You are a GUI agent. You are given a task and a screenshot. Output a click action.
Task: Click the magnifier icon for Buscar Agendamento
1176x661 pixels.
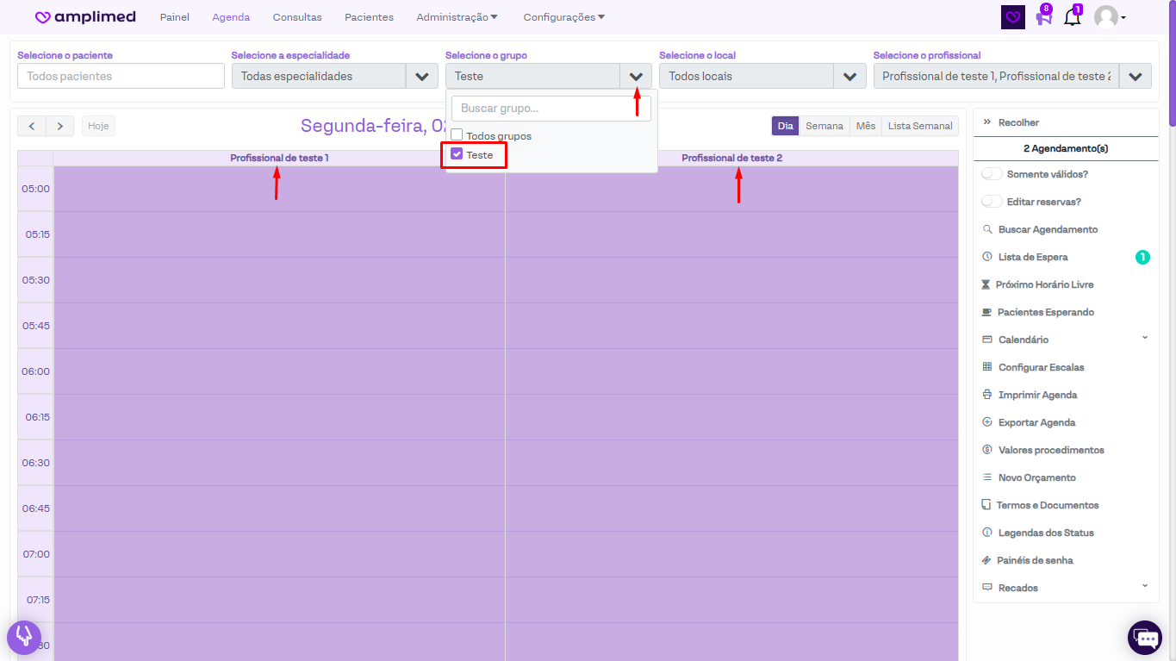pos(987,229)
